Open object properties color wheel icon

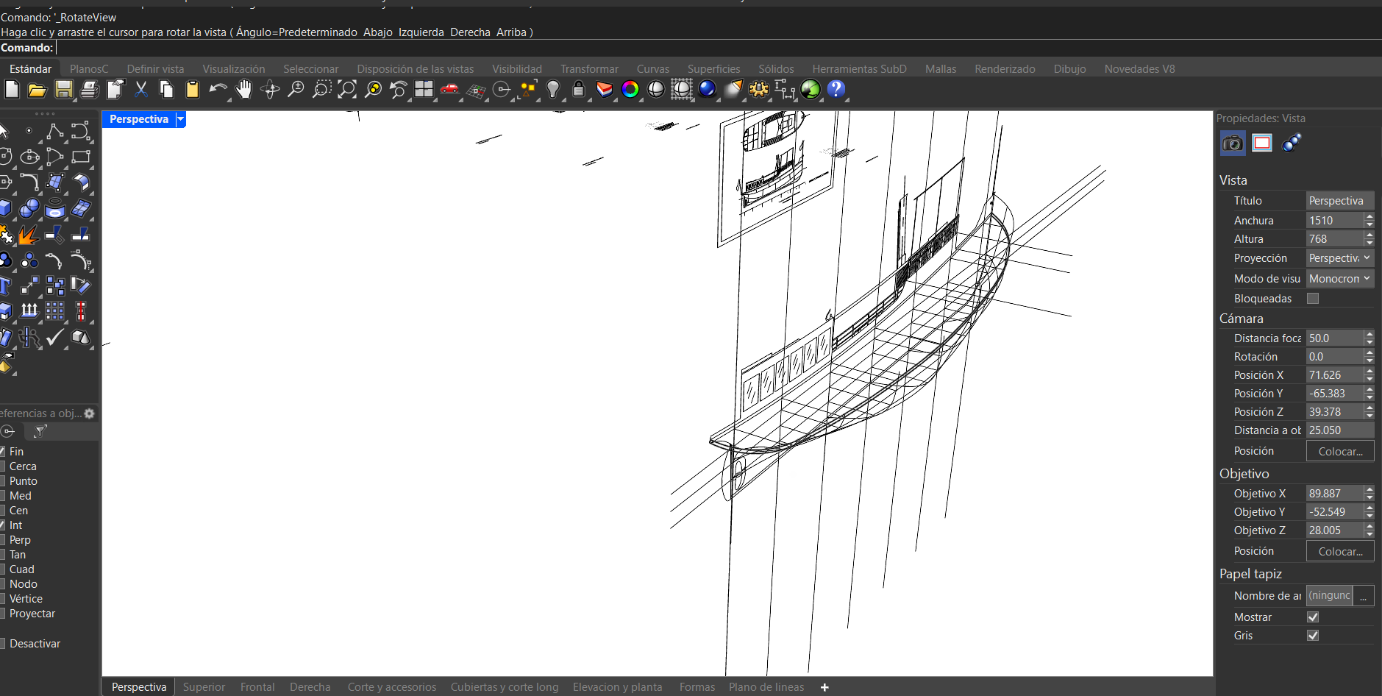coord(630,90)
